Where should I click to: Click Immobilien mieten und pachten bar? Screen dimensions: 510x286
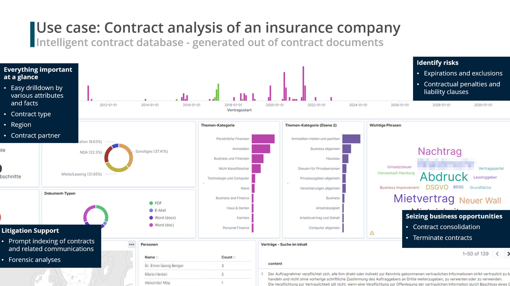(351, 139)
